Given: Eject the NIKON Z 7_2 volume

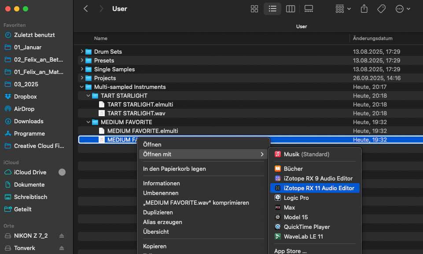Looking at the screenshot, I should click(62, 236).
